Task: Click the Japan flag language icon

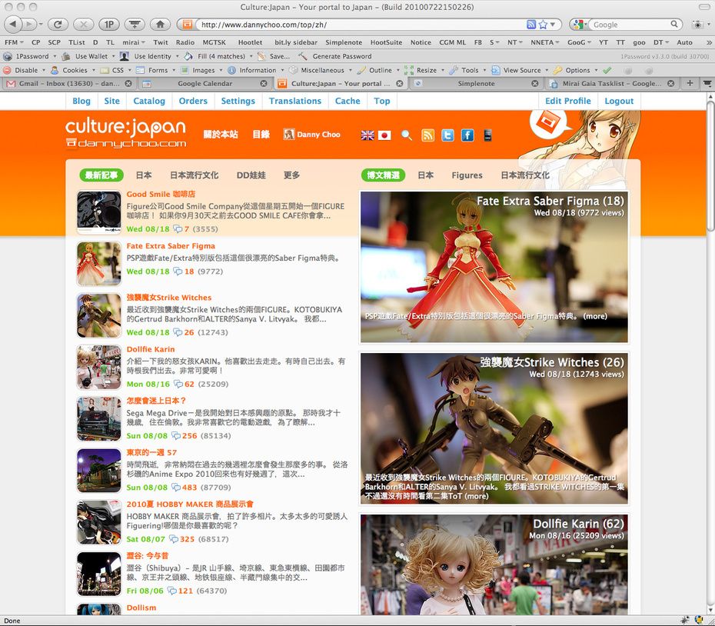Action: click(384, 135)
